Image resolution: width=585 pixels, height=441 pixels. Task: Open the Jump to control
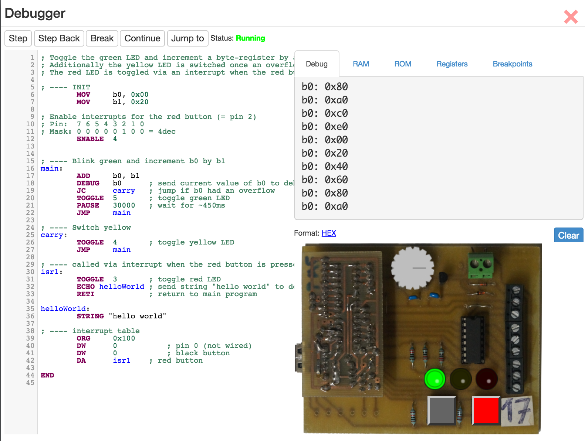(x=187, y=38)
